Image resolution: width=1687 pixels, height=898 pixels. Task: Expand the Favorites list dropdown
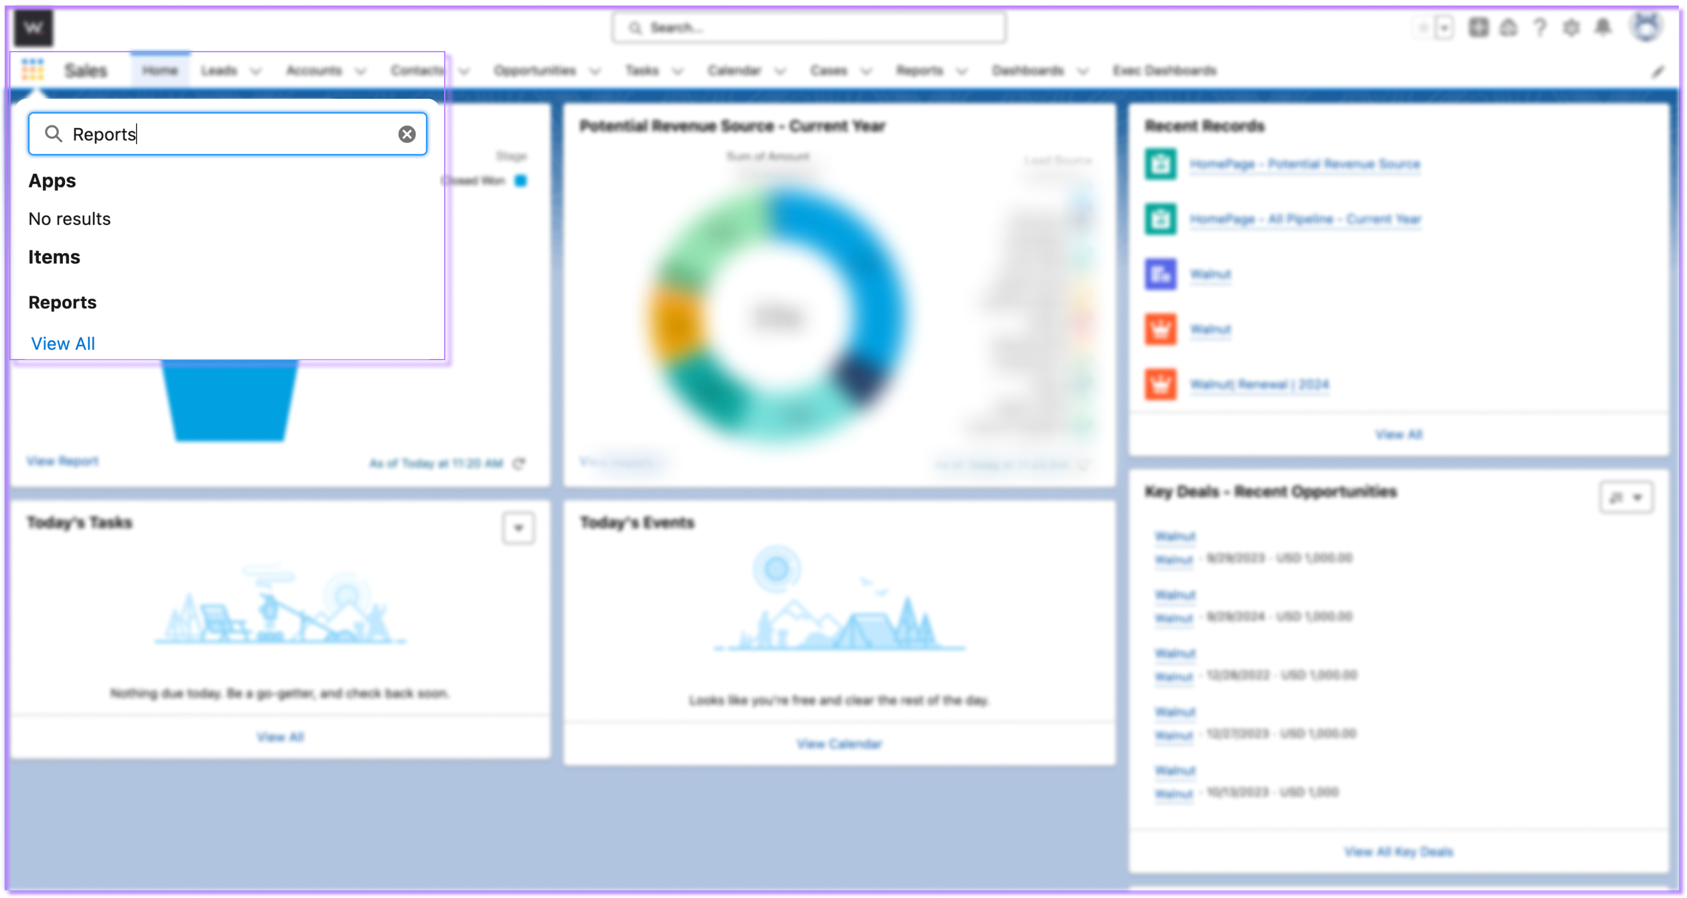pyautogui.click(x=1443, y=27)
